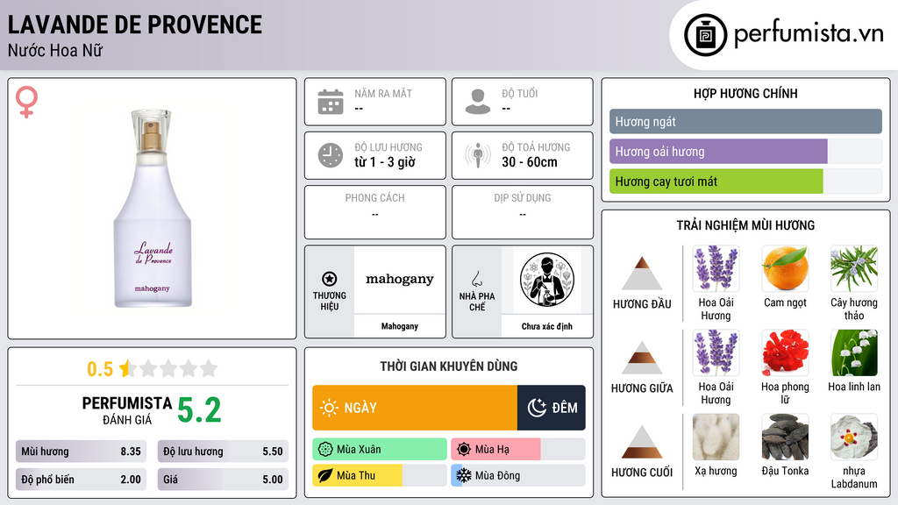Click the fifth grey rating star

pyautogui.click(x=209, y=368)
